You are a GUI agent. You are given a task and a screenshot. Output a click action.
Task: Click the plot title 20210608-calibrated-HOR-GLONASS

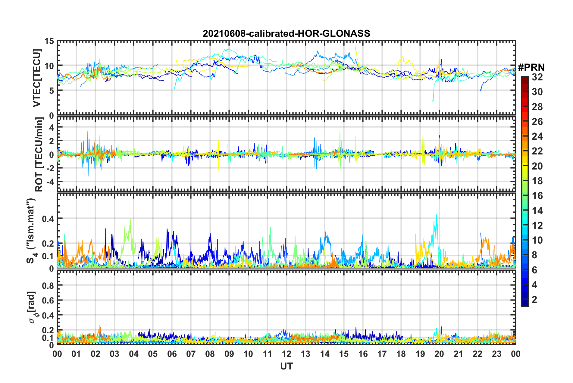(x=286, y=33)
